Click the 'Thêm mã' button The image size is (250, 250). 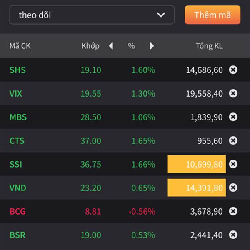click(212, 15)
